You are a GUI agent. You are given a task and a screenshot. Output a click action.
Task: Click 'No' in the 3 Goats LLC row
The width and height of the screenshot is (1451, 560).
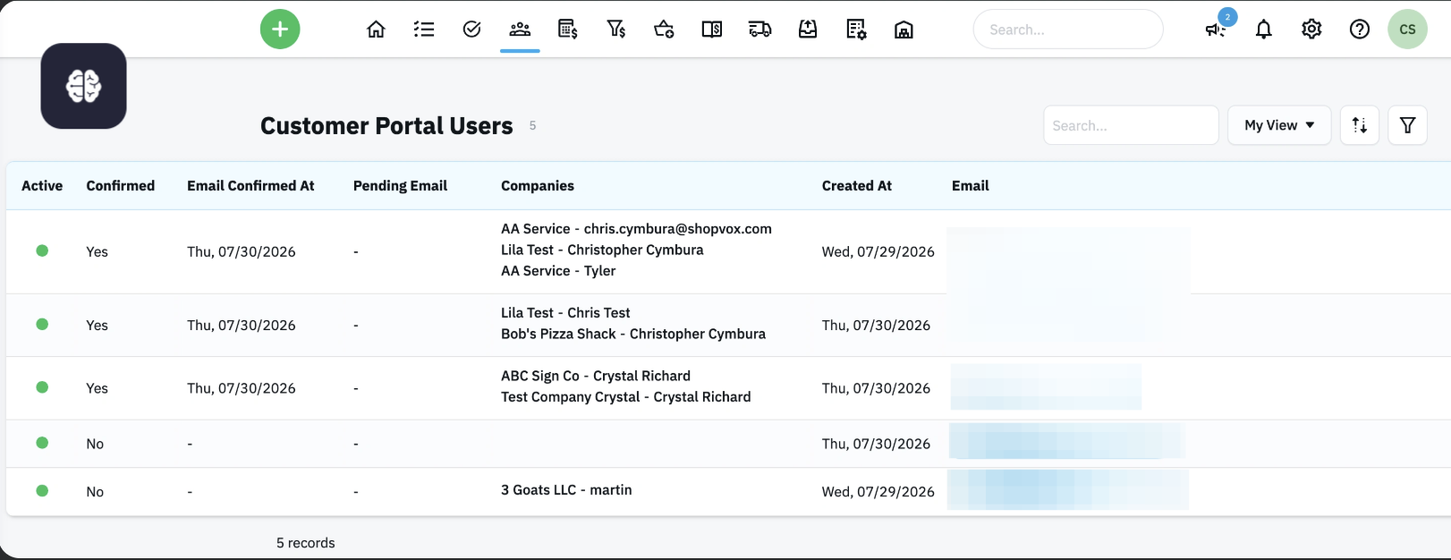pos(95,492)
